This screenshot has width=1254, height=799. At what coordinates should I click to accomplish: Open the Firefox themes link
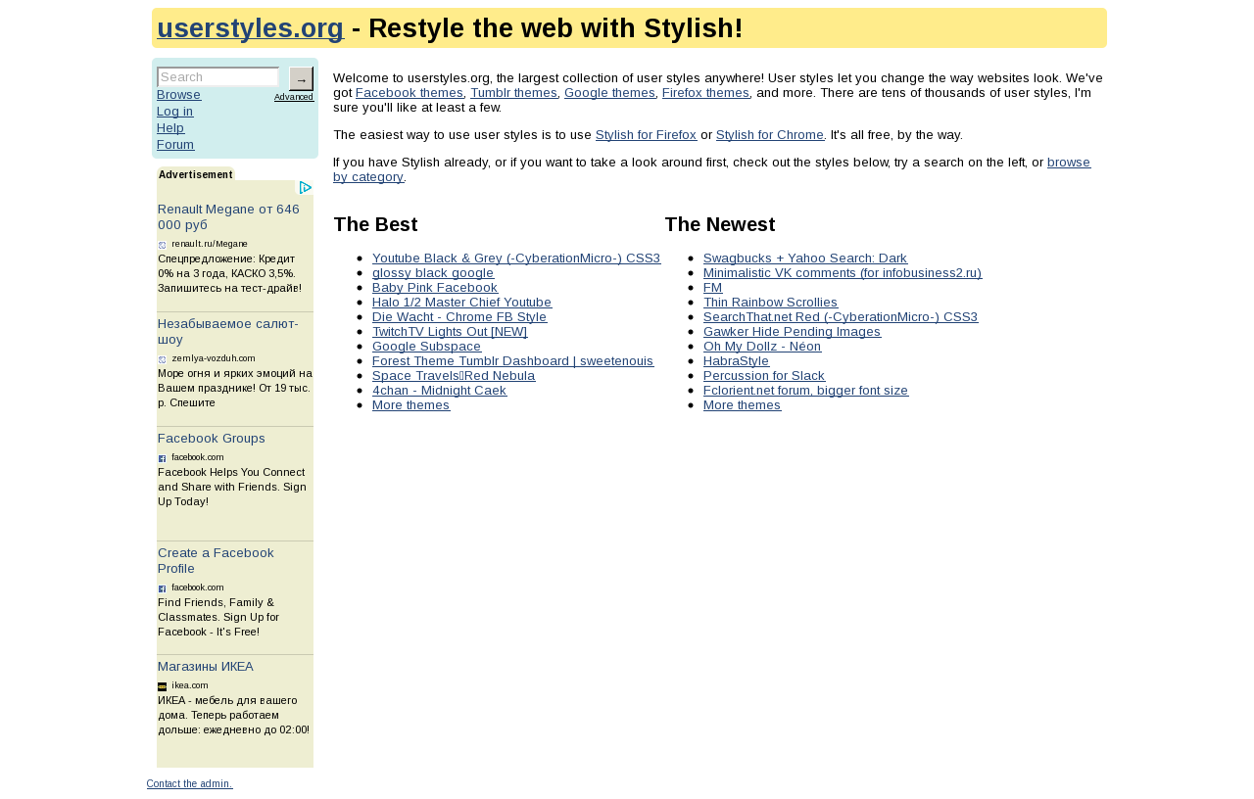pyautogui.click(x=705, y=93)
